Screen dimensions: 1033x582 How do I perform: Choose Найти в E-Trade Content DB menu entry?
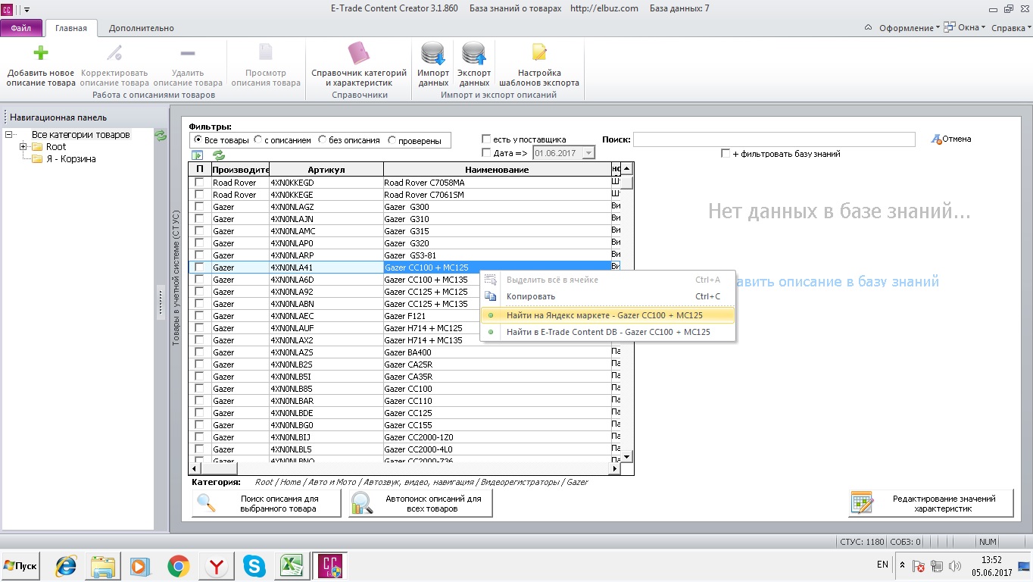point(607,332)
